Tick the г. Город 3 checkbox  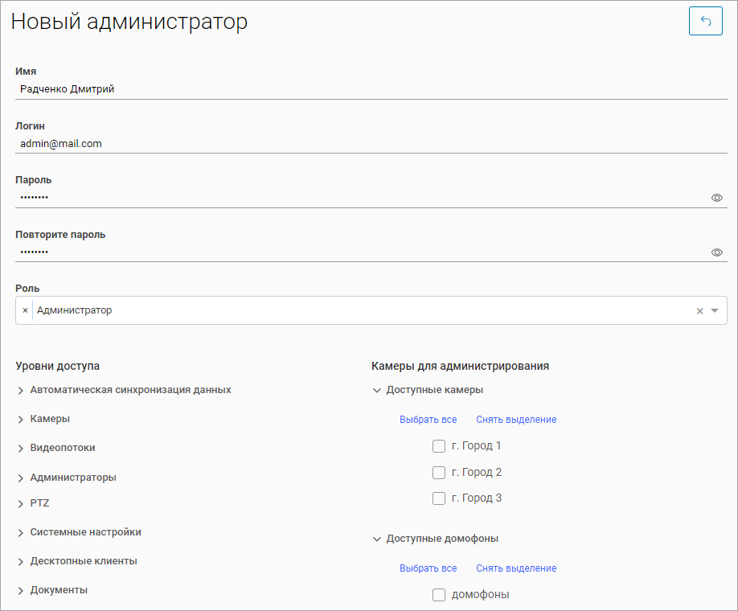(x=439, y=498)
